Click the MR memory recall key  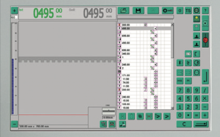pyautogui.click(x=180, y=81)
